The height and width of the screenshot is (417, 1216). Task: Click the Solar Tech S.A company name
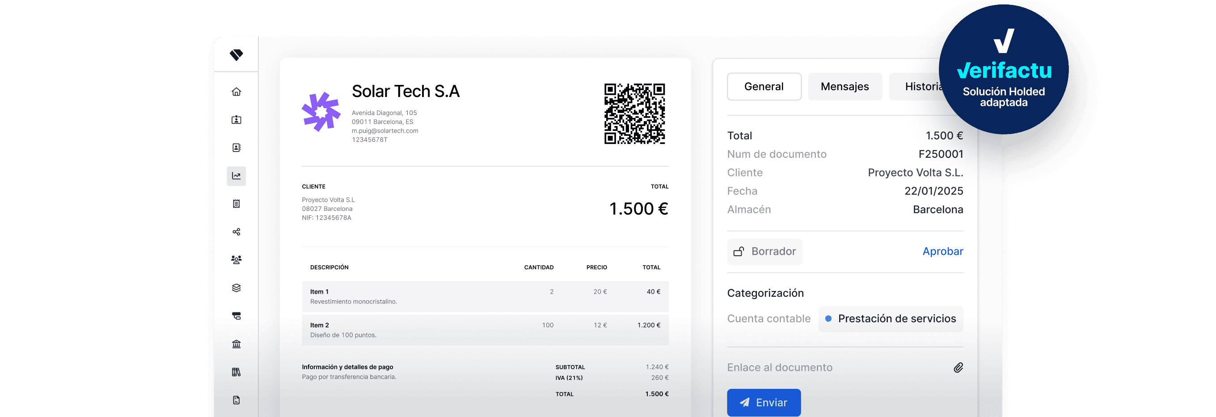(x=405, y=91)
